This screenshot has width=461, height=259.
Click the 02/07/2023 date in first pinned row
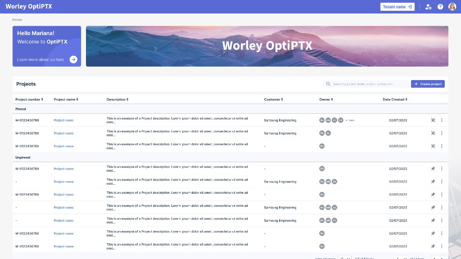(x=398, y=120)
